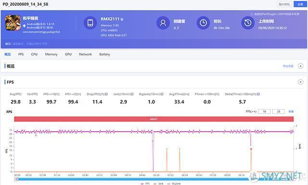308x185 pixels.
Task: Click the GPU: ARM Mali-G57 text
Action: pos(114,35)
